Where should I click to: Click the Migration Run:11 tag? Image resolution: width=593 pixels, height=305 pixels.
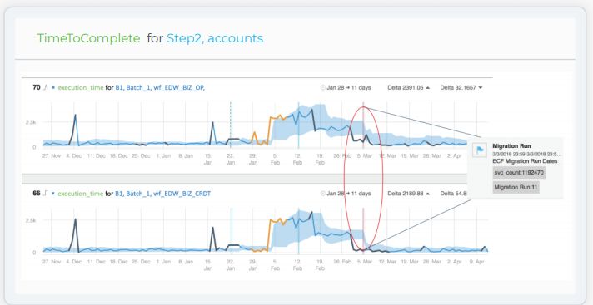pyautogui.click(x=516, y=187)
